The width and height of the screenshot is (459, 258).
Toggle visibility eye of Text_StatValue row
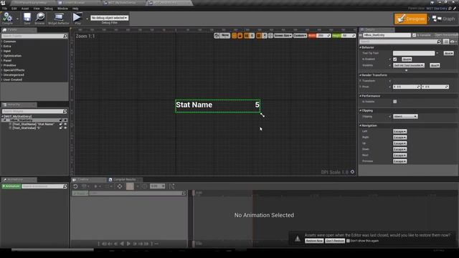pos(65,128)
